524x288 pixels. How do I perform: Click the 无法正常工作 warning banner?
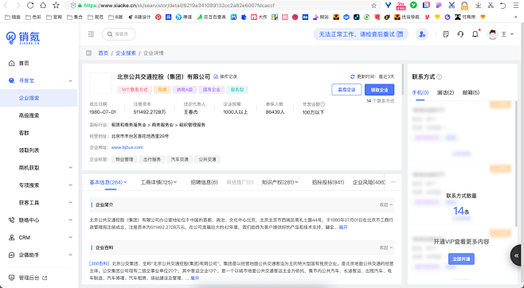[x=361, y=34]
